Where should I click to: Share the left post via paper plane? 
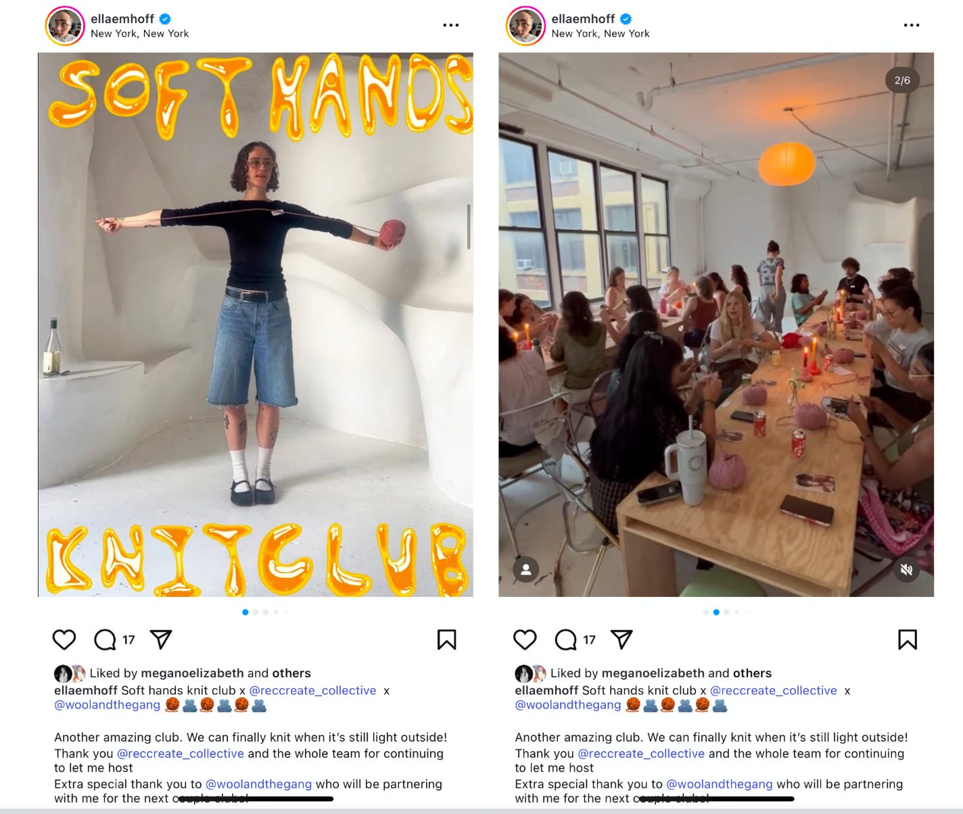coord(161,639)
